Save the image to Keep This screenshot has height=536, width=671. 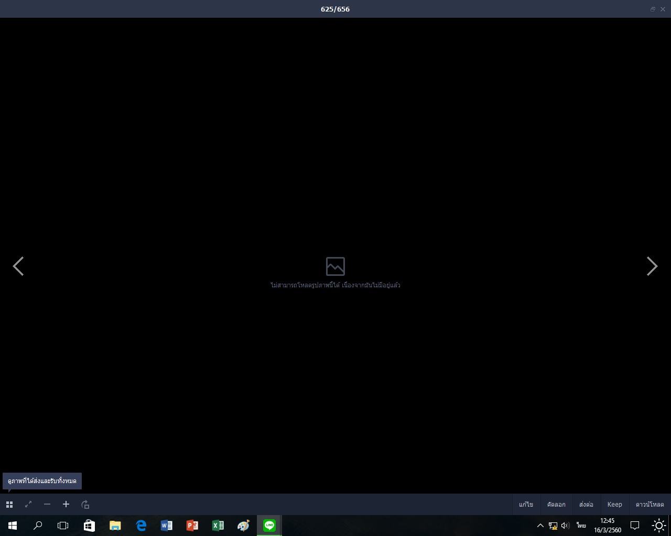tap(615, 505)
